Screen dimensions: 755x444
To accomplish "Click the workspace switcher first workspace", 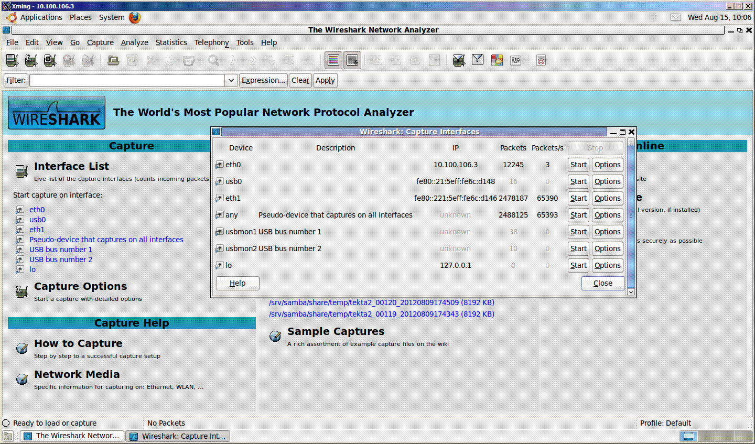I will pos(688,436).
